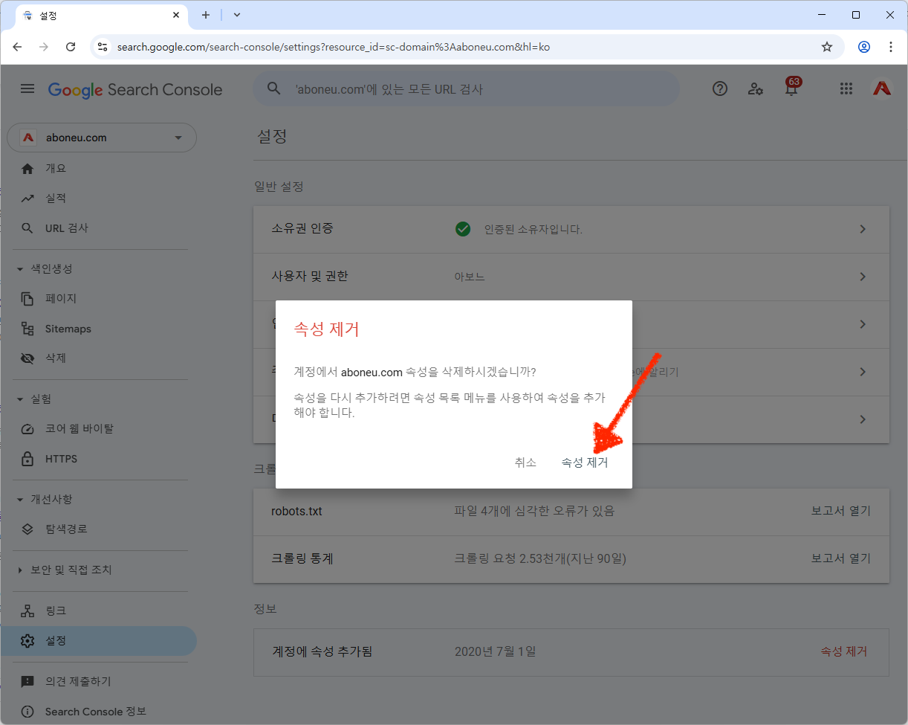The width and height of the screenshot is (908, 725).
Task: Open Chrome profile icon in toolbar
Action: [864, 47]
